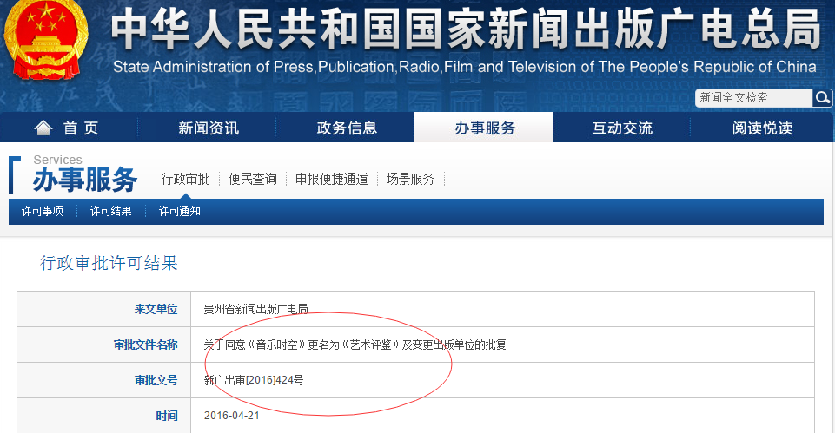Open the 政务信息 menu
This screenshot has width=835, height=433.
(x=347, y=128)
